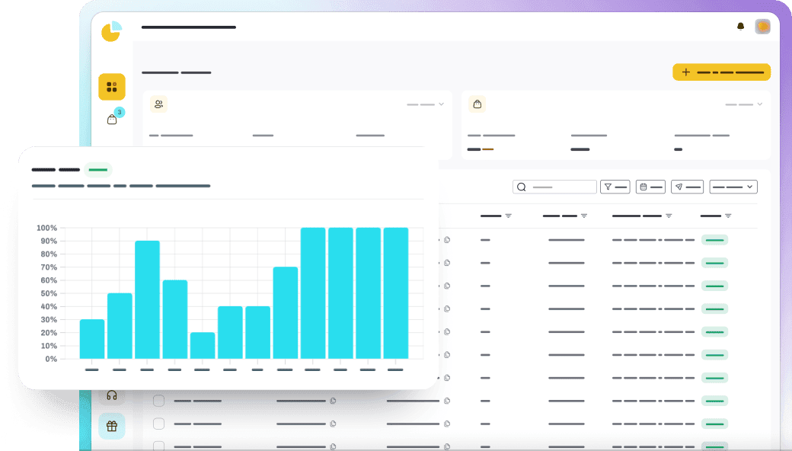The width and height of the screenshot is (792, 451).
Task: Expand the period dropdown on the users card
Action: point(426,104)
